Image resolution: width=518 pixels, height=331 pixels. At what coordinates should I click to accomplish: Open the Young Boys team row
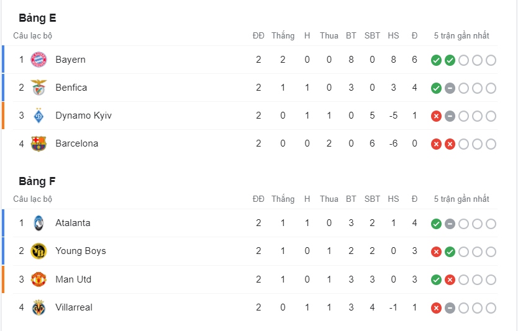click(x=255, y=251)
